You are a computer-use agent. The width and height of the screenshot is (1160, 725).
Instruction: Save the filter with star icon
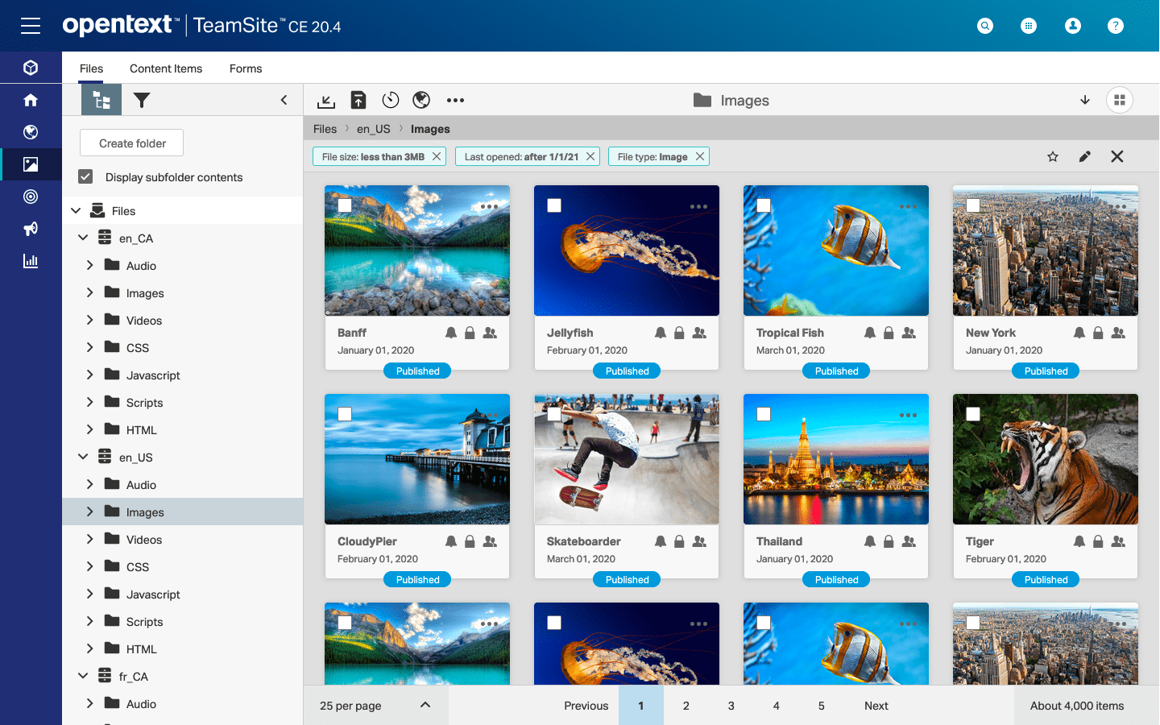tap(1053, 156)
